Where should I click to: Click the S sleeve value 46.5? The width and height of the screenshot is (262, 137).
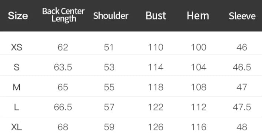242,67
